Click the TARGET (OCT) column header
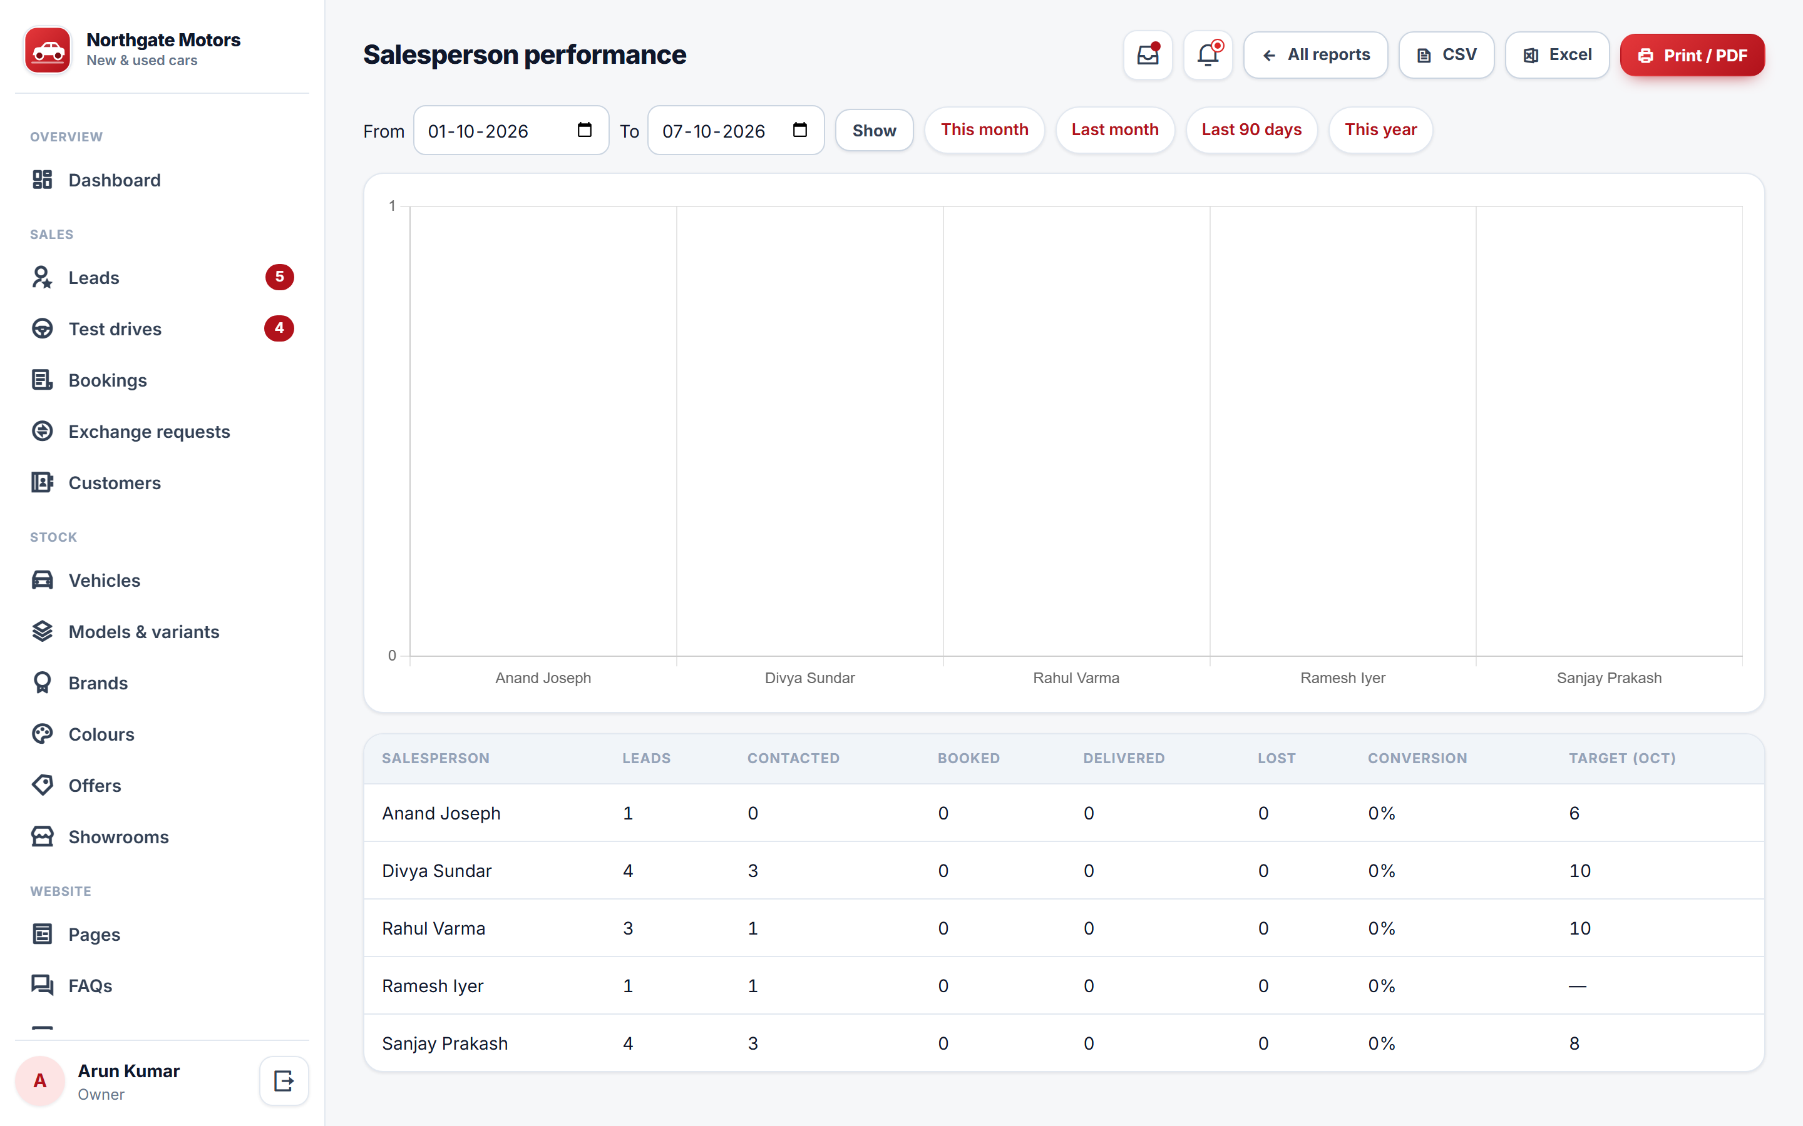1803x1126 pixels. (1622, 758)
